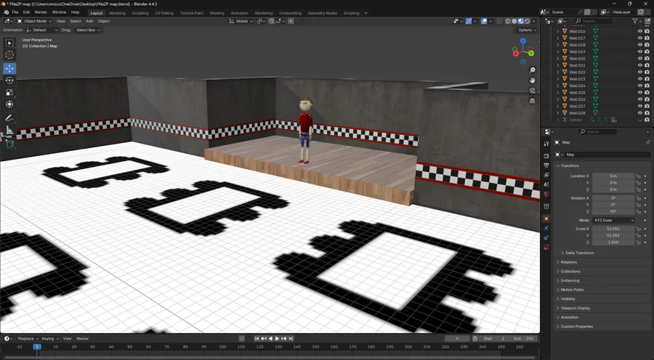Open the Render properties tab icon
The height and width of the screenshot is (360, 654).
coord(546,156)
